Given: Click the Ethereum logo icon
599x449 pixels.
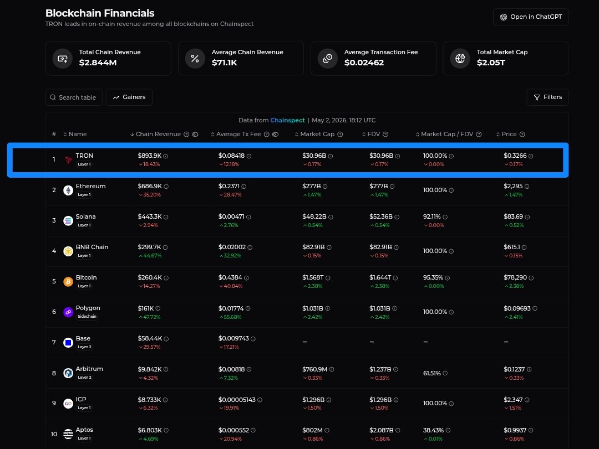Looking at the screenshot, I should (68, 190).
